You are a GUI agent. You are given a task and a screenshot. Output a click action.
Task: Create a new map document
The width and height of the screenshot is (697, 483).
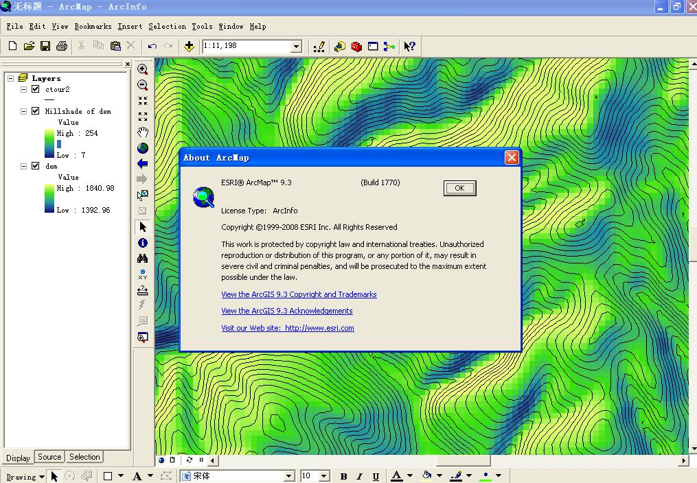click(12, 46)
